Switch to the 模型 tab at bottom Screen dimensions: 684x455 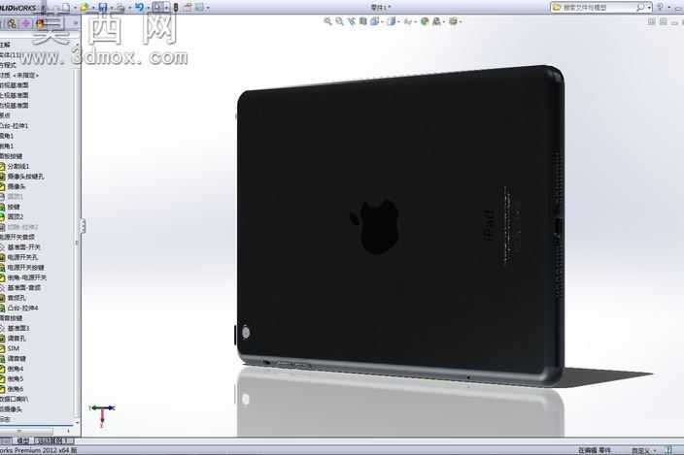pos(22,440)
